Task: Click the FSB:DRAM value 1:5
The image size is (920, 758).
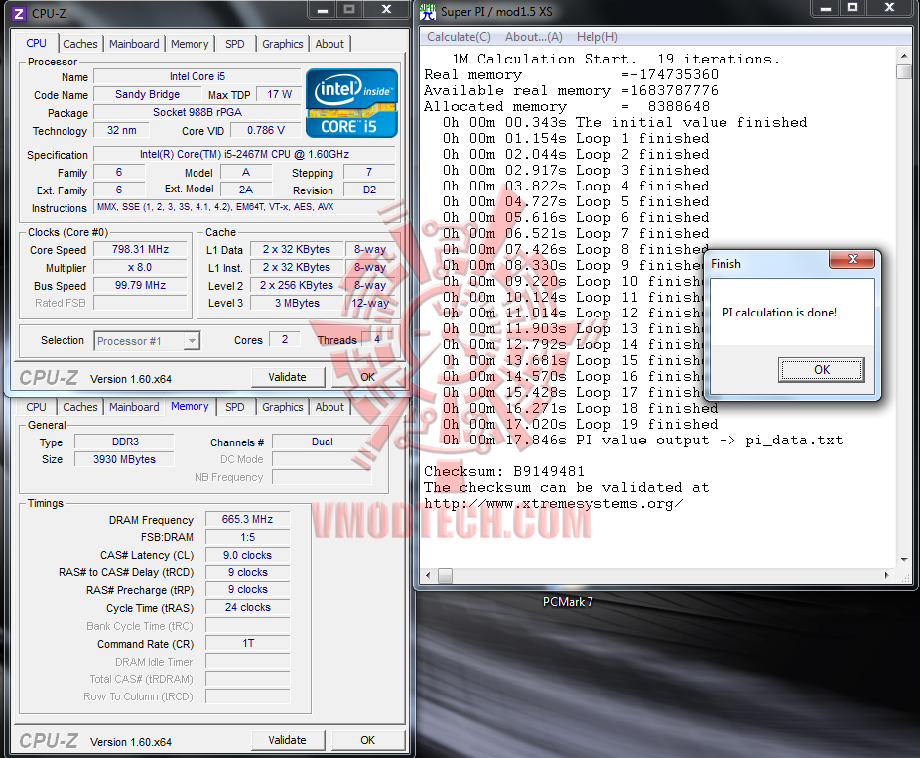Action: (247, 537)
